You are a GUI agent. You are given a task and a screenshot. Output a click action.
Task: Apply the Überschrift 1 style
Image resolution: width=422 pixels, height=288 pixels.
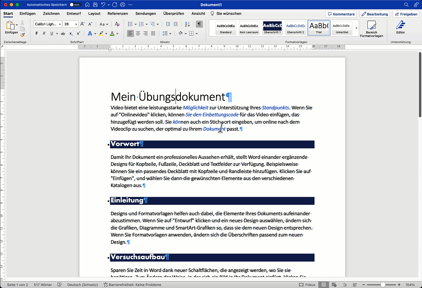[272, 28]
